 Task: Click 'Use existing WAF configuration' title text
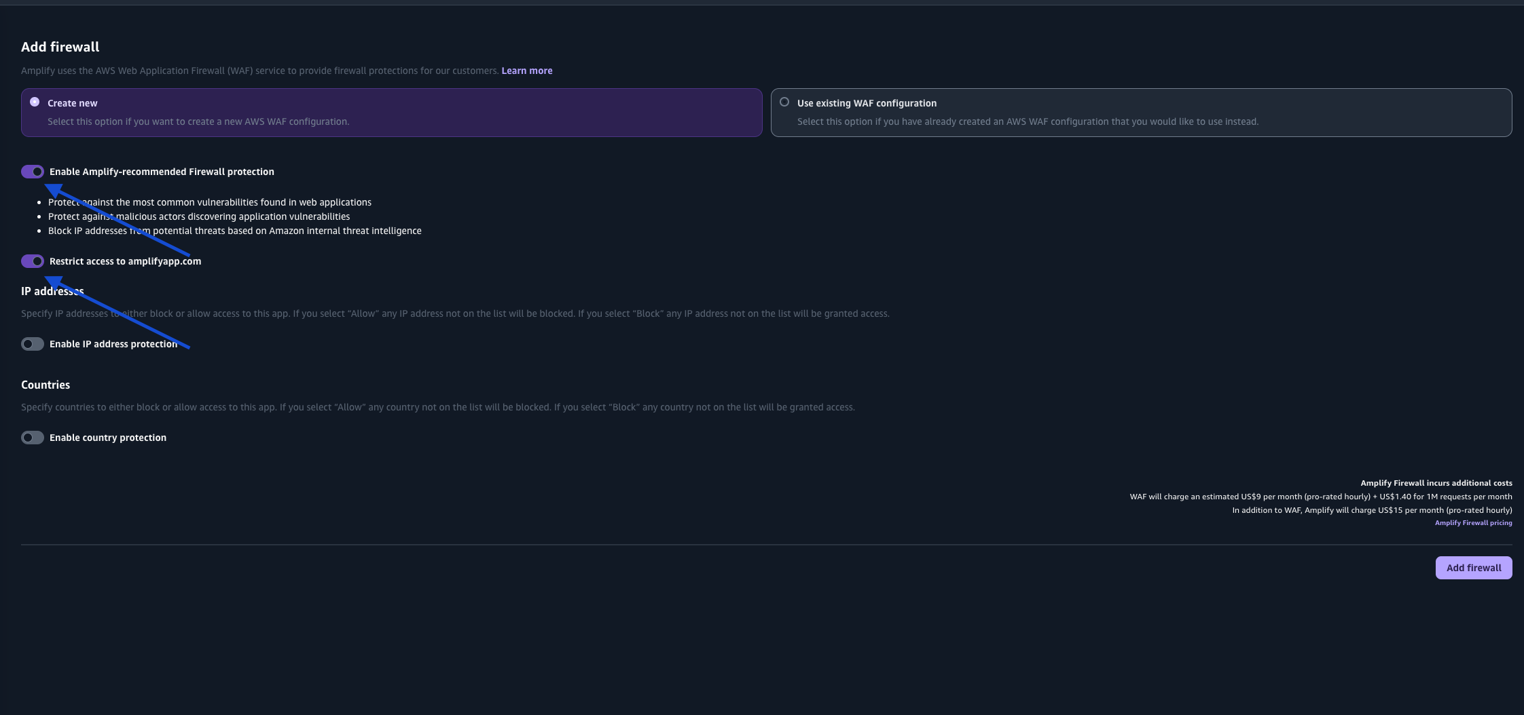pos(867,103)
